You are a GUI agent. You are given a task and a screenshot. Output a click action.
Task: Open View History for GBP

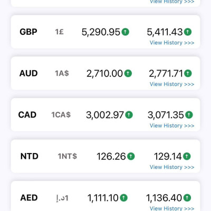click(x=172, y=43)
